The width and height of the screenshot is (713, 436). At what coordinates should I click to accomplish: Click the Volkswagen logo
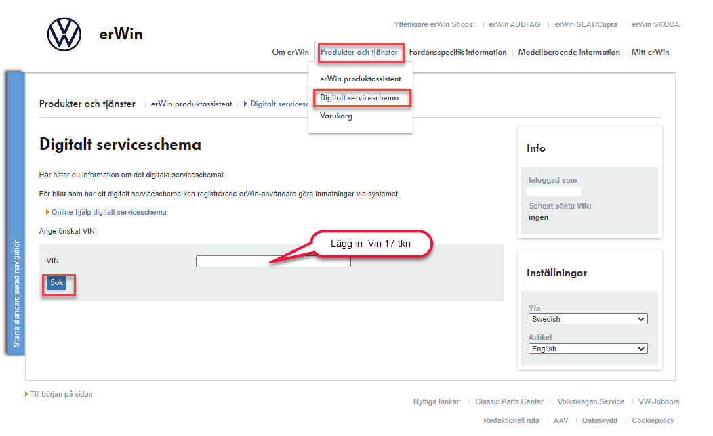click(x=64, y=34)
